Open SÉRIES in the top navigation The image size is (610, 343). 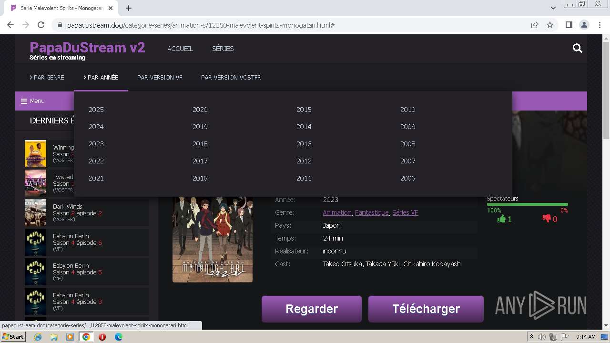pos(223,49)
